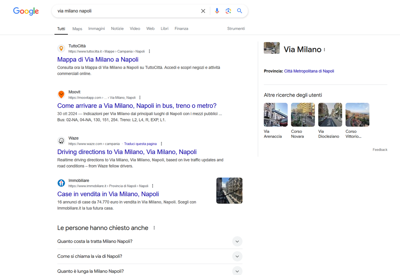400x275 pixels.
Task: Click the Moovit site favicon
Action: tap(61, 95)
